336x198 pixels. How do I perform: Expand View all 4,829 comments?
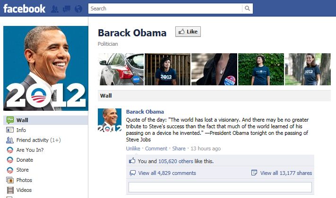[167, 173]
